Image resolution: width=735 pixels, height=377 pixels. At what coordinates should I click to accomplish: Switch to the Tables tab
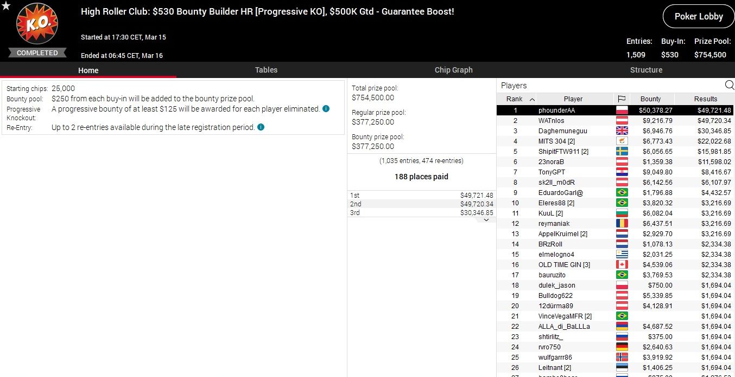click(266, 70)
